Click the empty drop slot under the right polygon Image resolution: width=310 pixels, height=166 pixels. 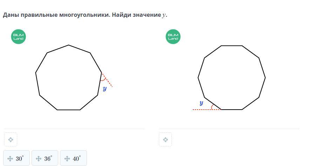tap(165, 139)
